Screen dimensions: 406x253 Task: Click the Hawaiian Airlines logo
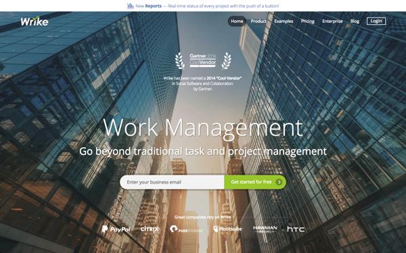[x=265, y=229]
